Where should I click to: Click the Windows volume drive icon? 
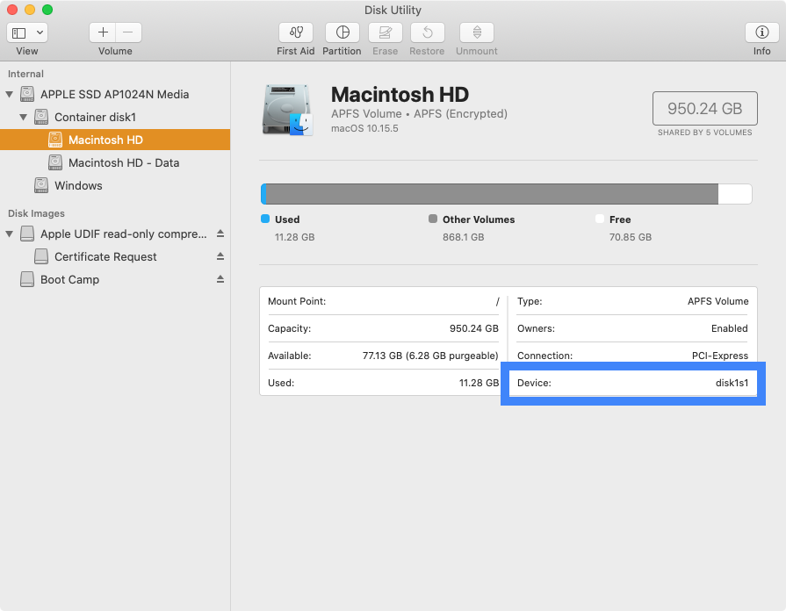coord(41,185)
